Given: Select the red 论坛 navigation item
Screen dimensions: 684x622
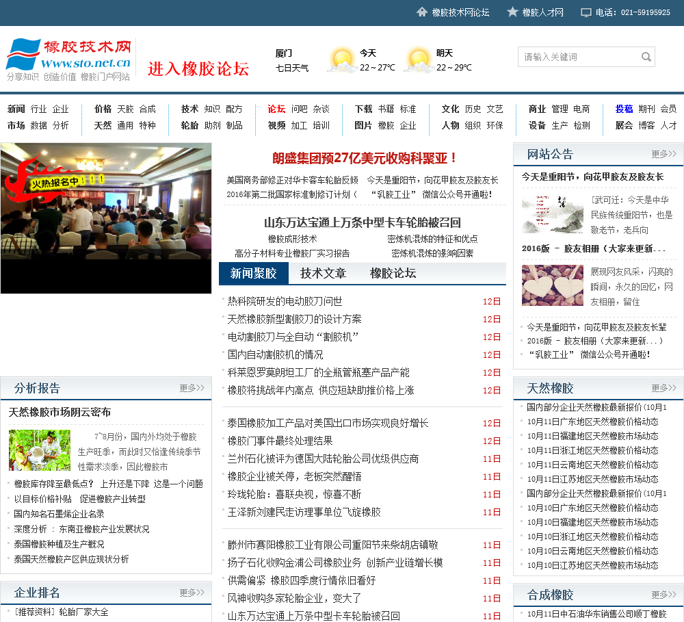Looking at the screenshot, I should (x=276, y=109).
